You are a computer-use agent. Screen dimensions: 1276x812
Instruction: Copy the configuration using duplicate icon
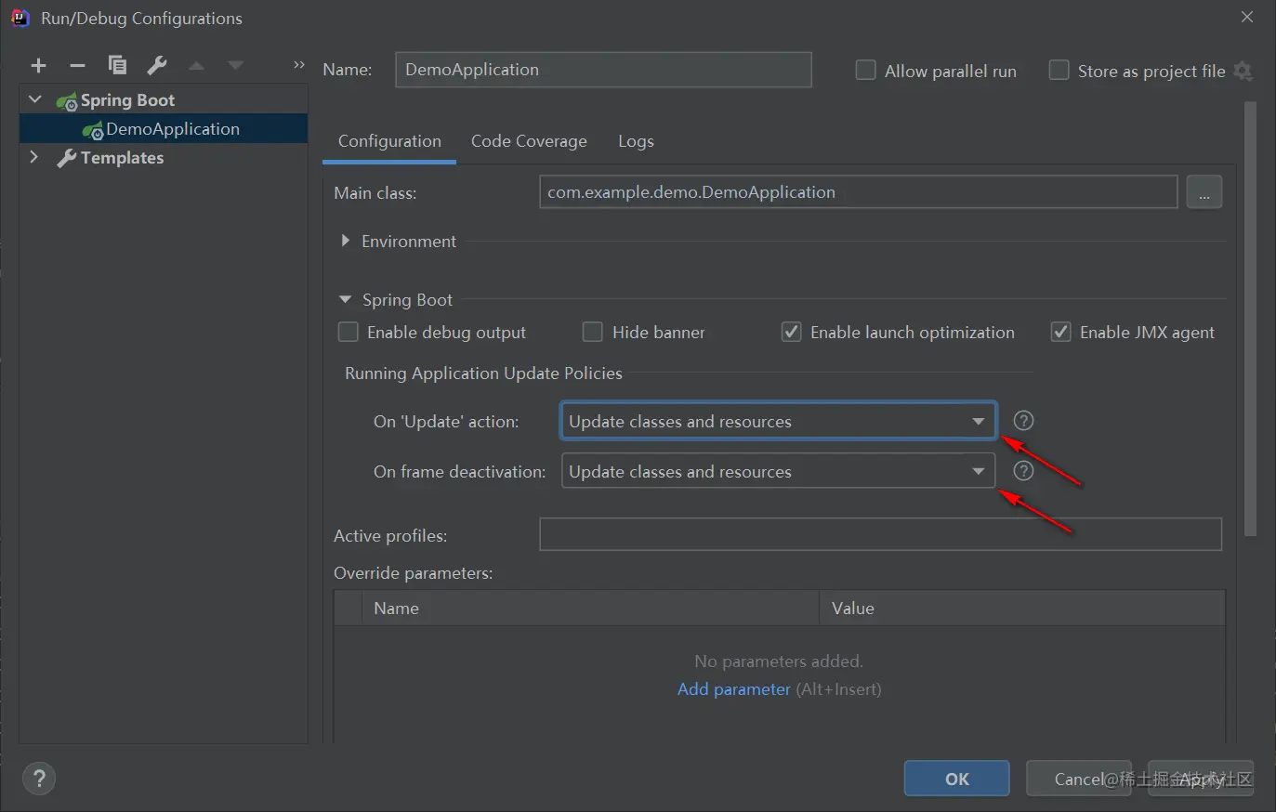[x=117, y=65]
